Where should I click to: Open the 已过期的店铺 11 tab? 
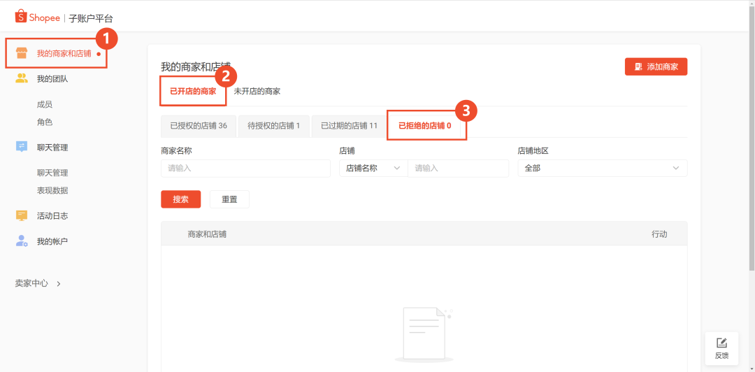(349, 126)
